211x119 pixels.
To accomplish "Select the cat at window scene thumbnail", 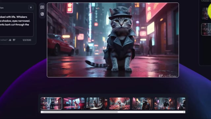I will (x=97, y=103).
